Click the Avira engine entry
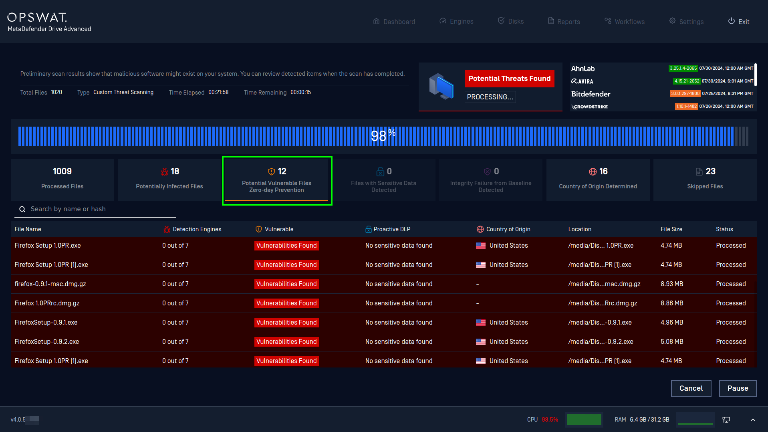The image size is (768, 432). click(662, 81)
